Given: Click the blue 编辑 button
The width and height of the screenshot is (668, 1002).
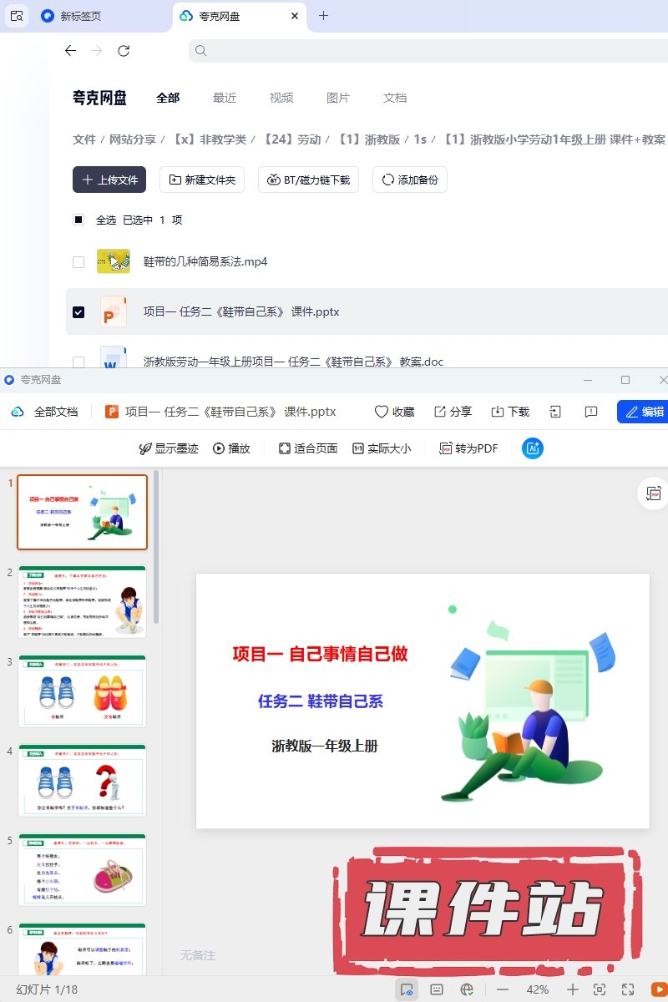Looking at the screenshot, I should click(644, 412).
